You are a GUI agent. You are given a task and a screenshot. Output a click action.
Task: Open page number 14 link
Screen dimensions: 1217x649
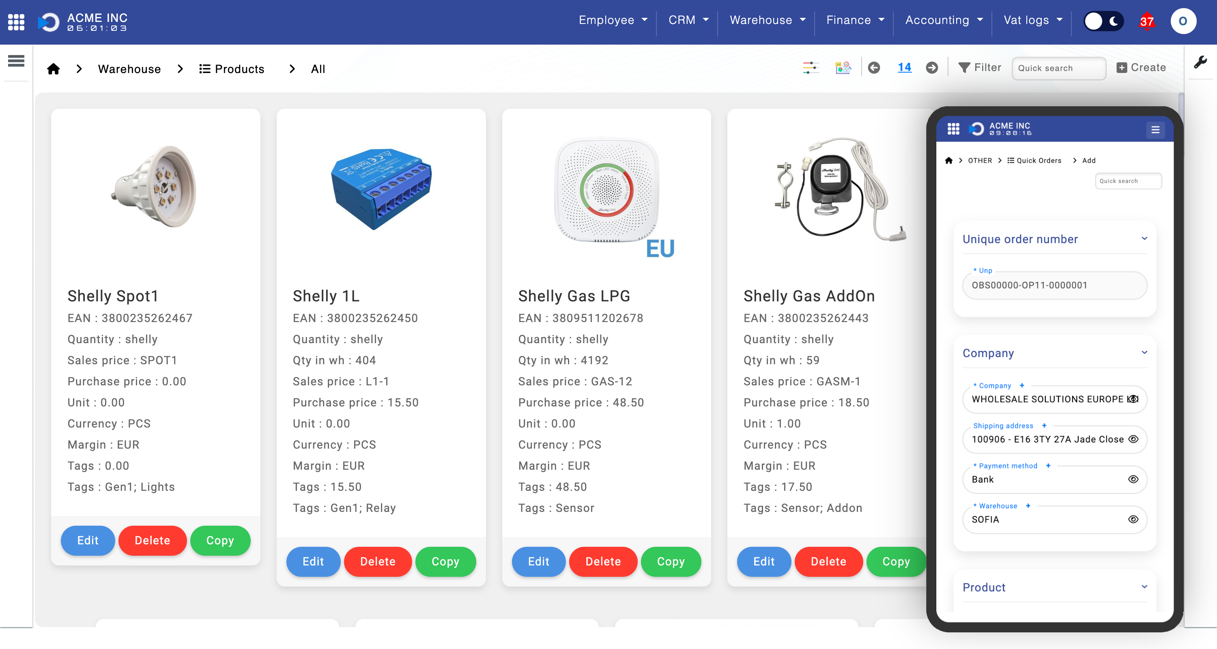904,68
